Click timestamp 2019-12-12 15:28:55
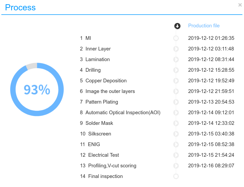244x187 pixels. coord(211,70)
